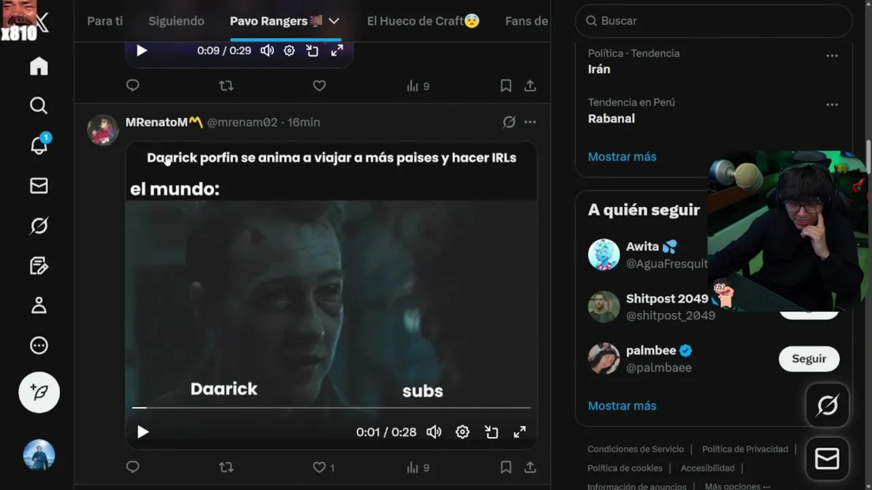Mute the upper 0:29 video
The height and width of the screenshot is (490, 872).
click(x=267, y=50)
